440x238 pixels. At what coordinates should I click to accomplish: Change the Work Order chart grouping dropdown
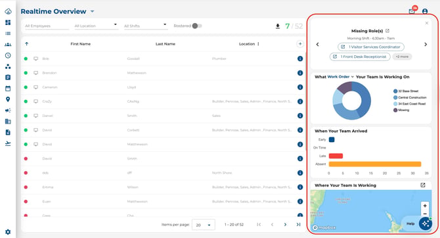341,77
